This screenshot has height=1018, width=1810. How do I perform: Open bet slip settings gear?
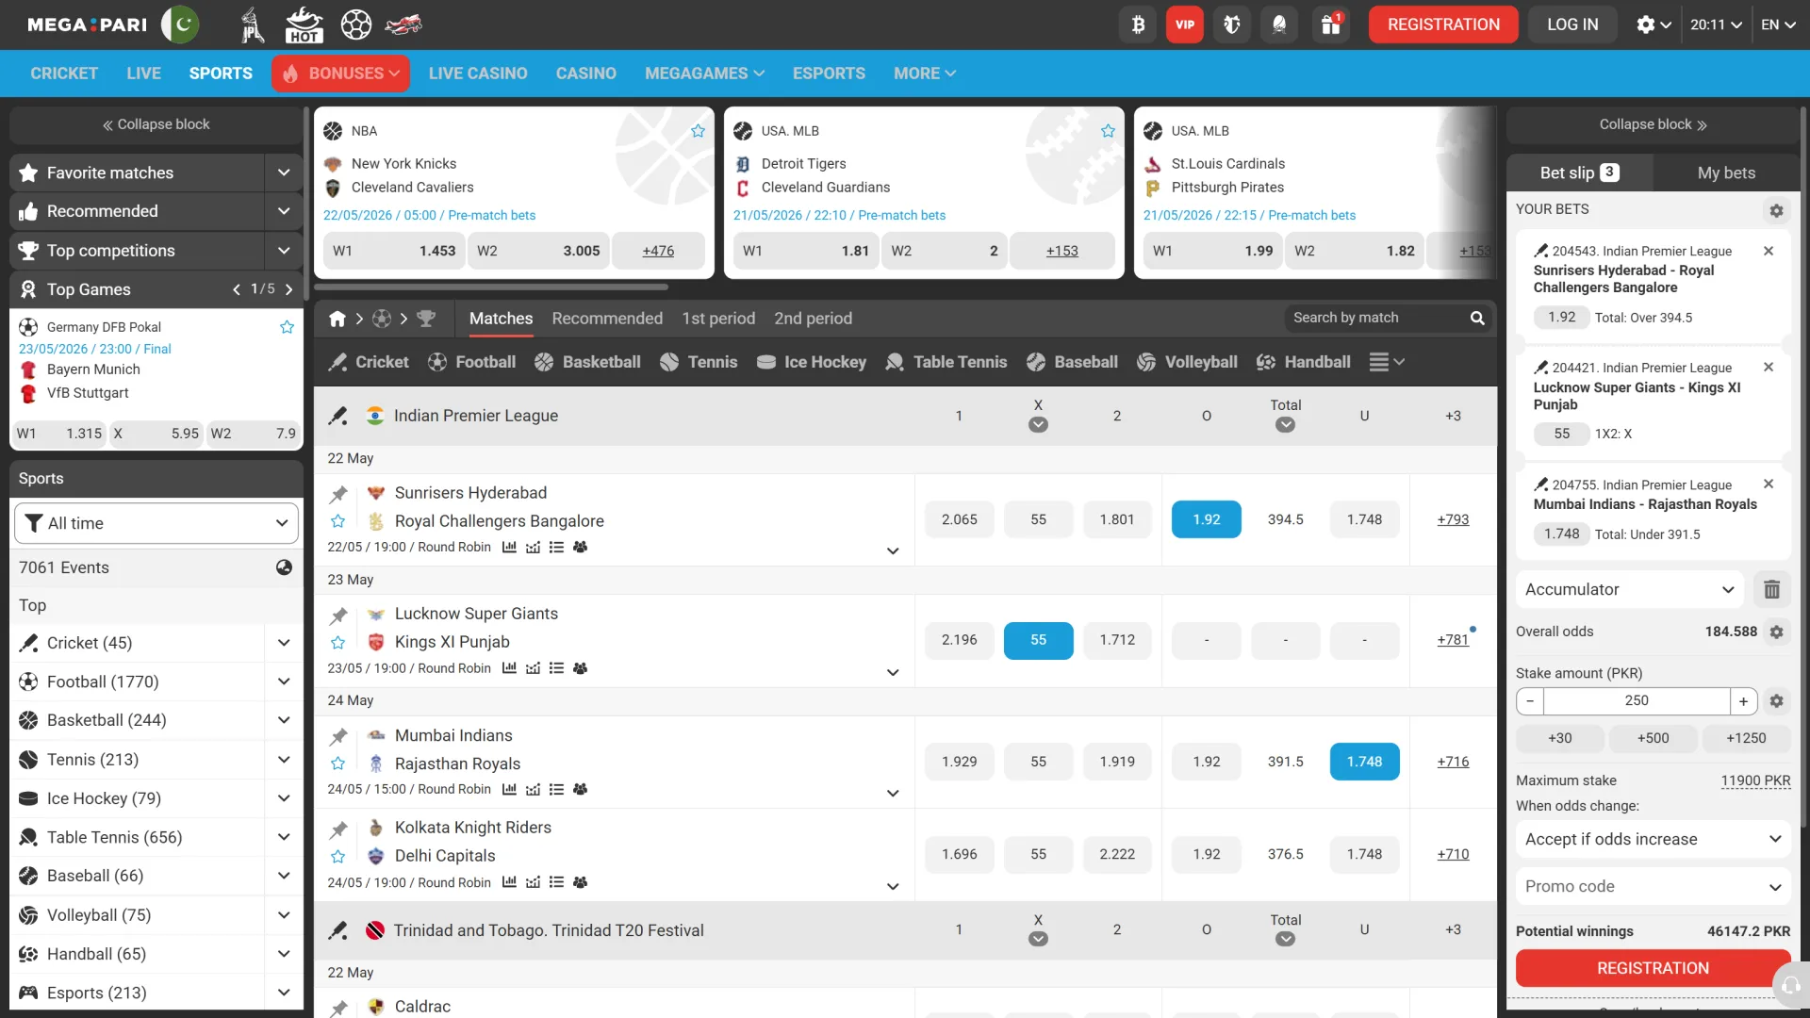(1776, 210)
